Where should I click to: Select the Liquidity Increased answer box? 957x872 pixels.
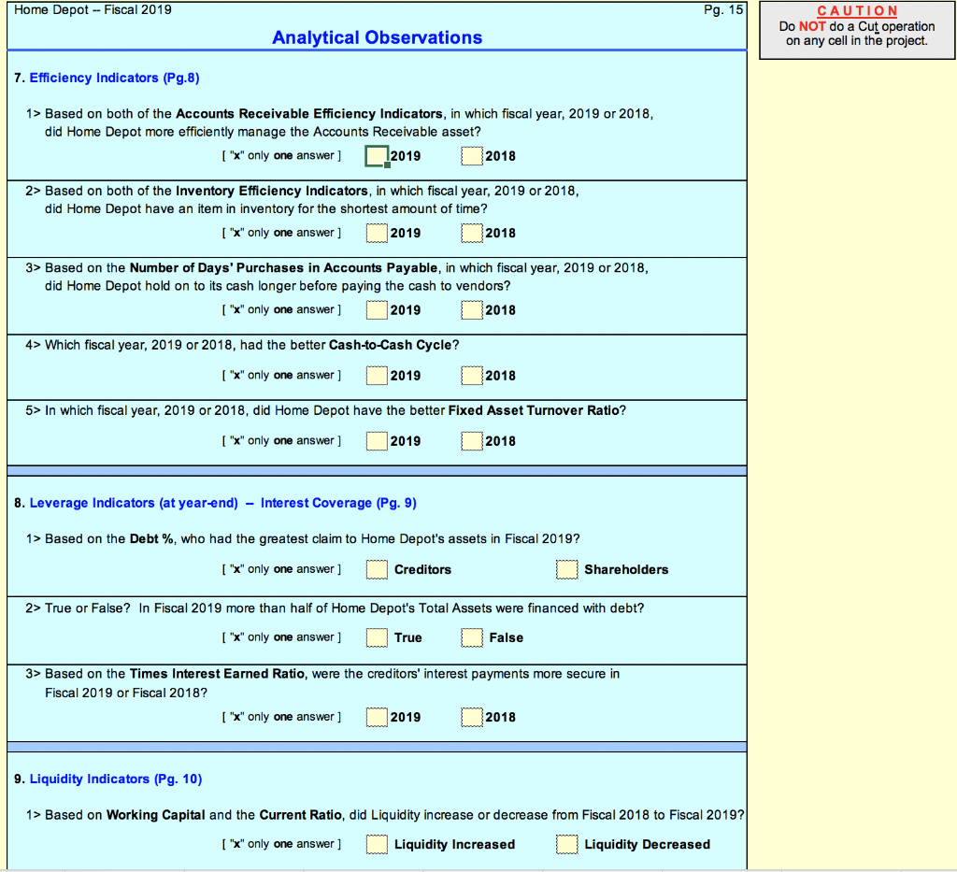pos(377,845)
